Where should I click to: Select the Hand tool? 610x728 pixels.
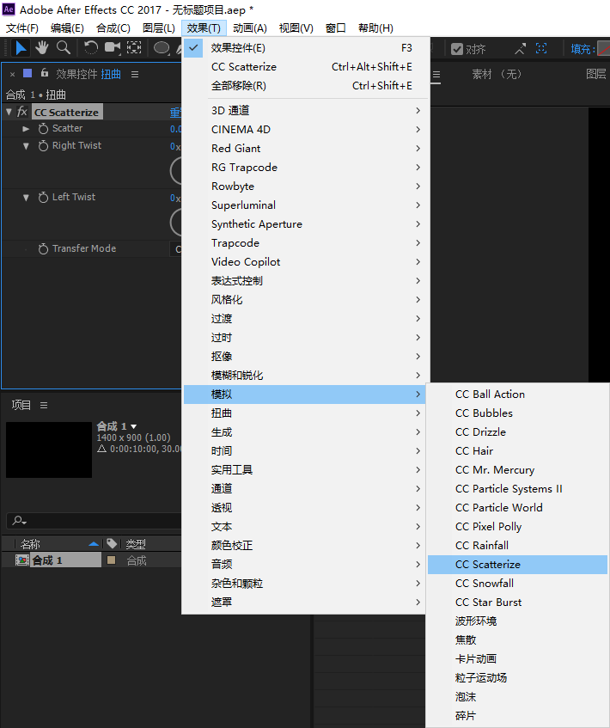(42, 47)
